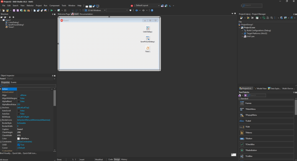This screenshot has width=297, height=161.
Task: Toggle the AlphaBlend checkbox
Action: click(x=18, y=101)
